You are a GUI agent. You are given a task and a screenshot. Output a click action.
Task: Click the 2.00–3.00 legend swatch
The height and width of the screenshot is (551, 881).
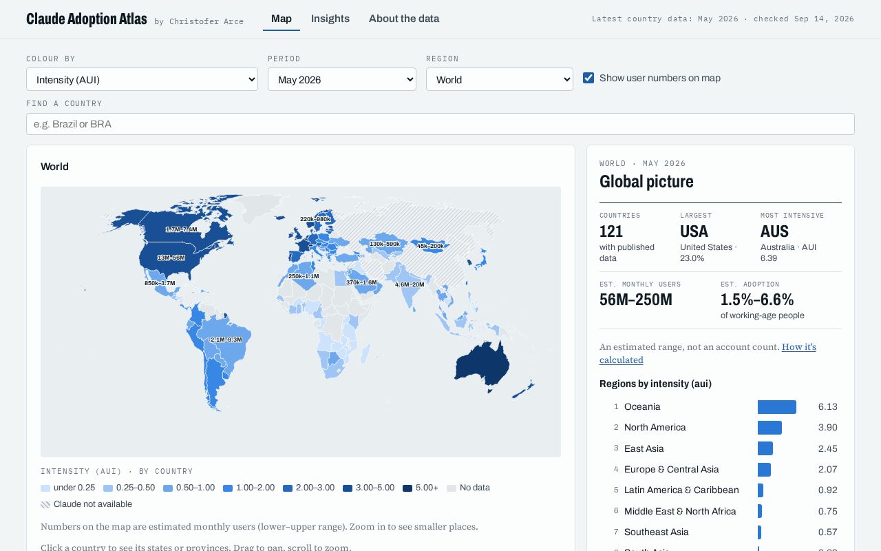click(x=288, y=488)
